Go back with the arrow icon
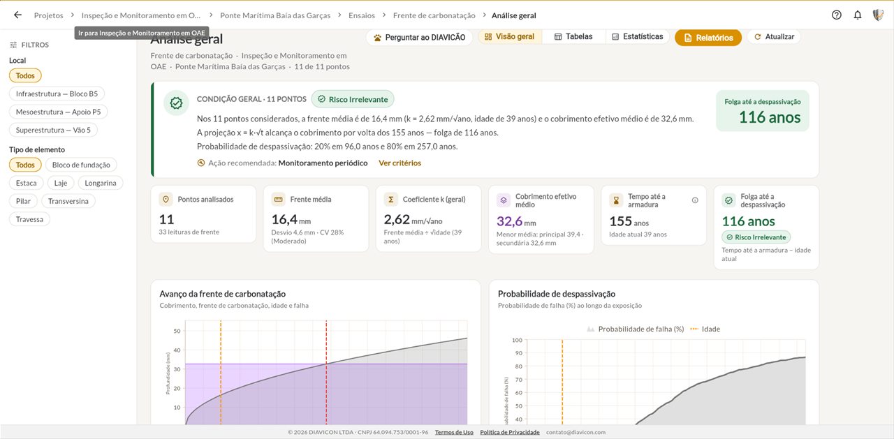This screenshot has height=439, width=894. pyautogui.click(x=17, y=15)
